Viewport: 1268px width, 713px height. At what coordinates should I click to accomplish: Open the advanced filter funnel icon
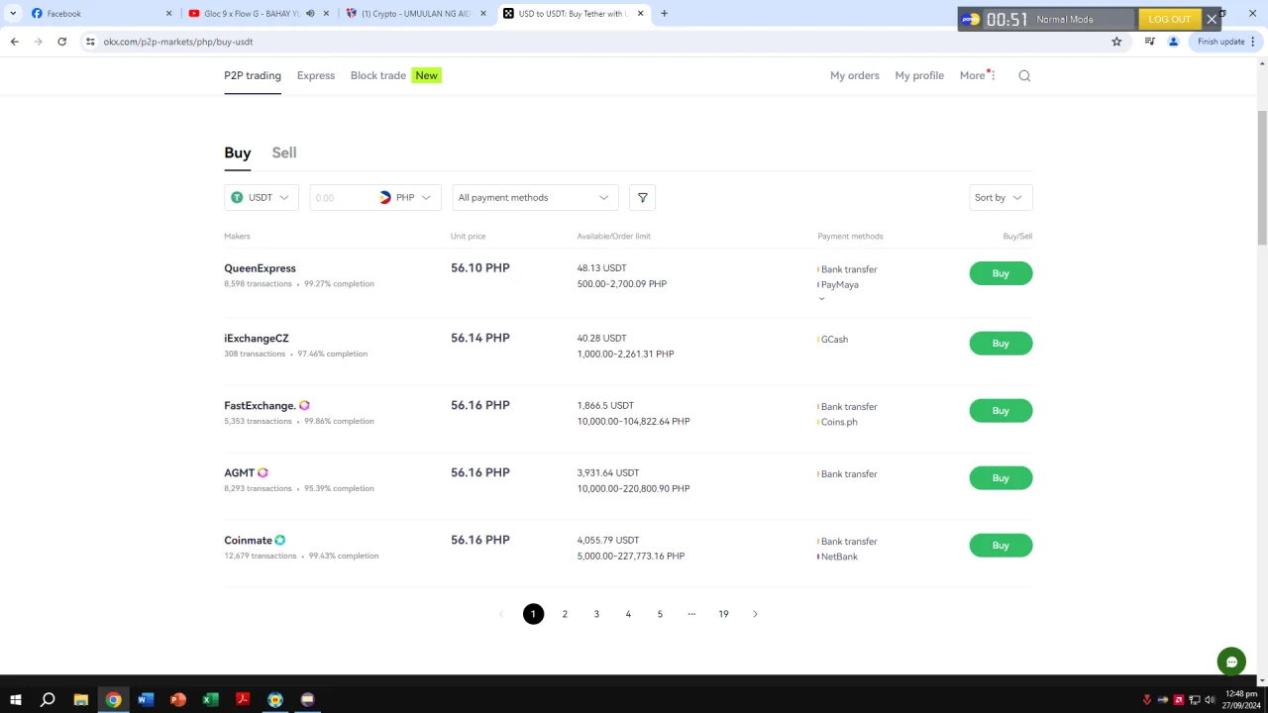coord(642,197)
